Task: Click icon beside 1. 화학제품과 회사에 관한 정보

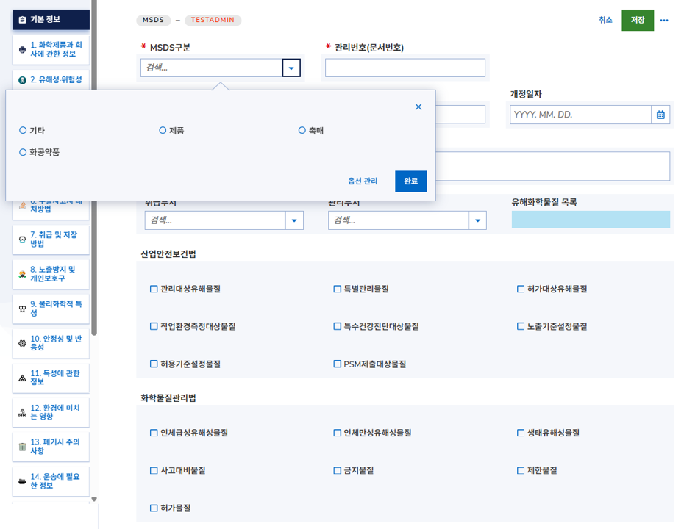Action: click(22, 50)
